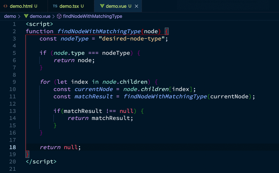Screen dimensions: 279x173
Task: Click recursive findNodeWithMatchingType call on line 11
Action: pyautogui.click(x=165, y=97)
